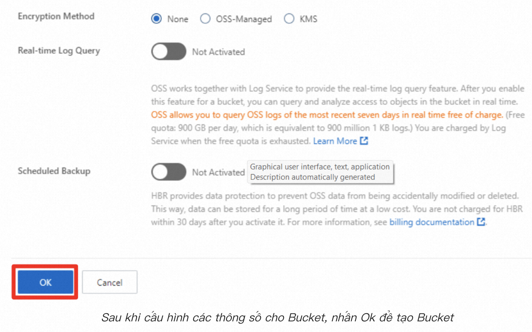Open the billing documentation link
532x332 pixels.
tap(431, 222)
